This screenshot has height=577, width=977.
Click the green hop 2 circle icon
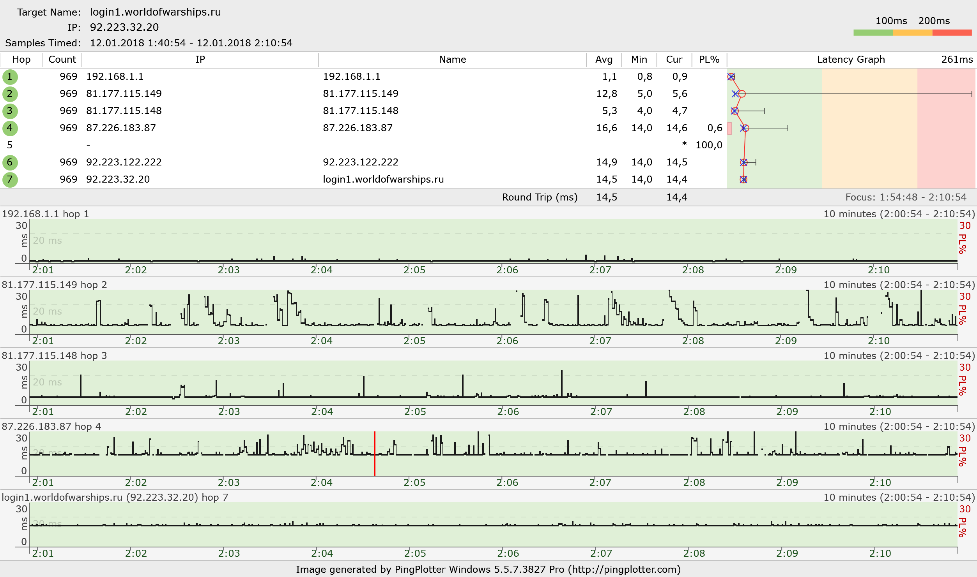coord(10,94)
